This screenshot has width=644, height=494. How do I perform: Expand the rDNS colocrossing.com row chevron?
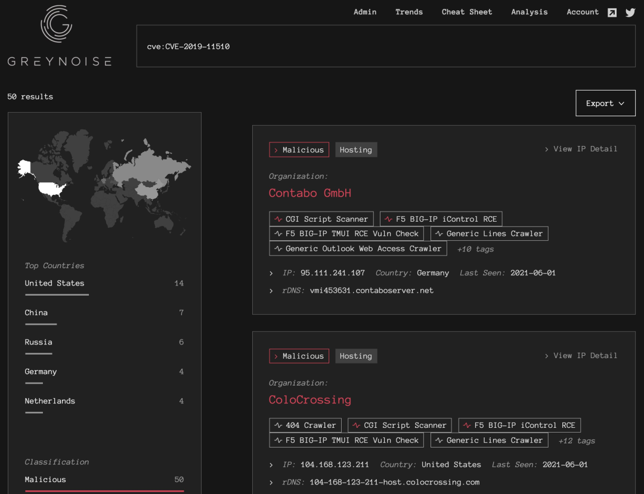pos(271,483)
